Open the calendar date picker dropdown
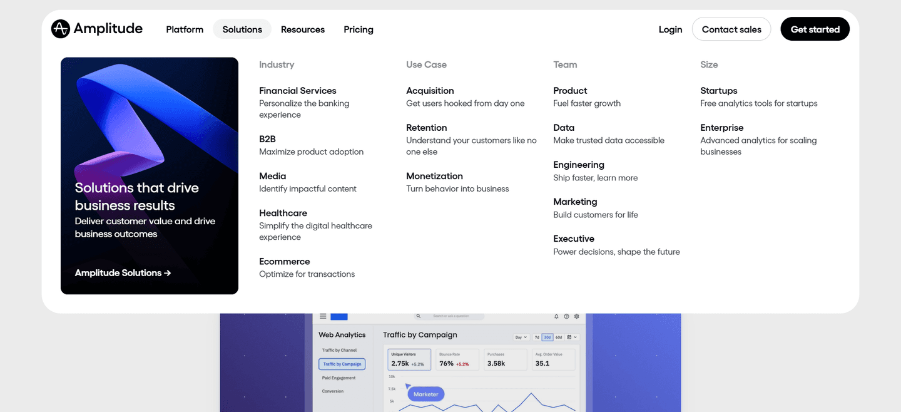Screen dimensions: 901x412 (x=573, y=337)
